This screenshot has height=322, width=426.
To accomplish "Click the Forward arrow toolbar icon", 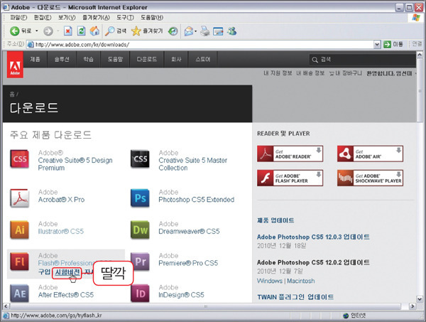I will tap(48, 31).
